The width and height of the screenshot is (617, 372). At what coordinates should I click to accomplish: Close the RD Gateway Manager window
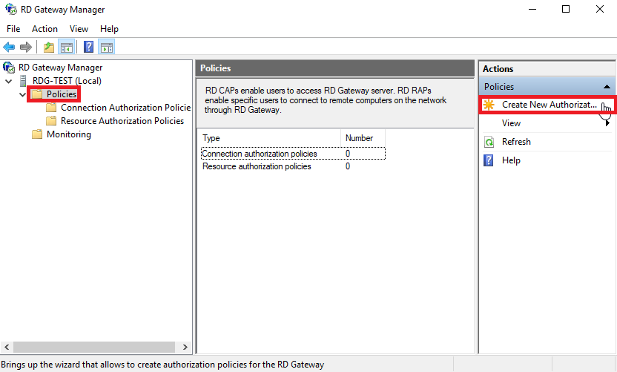point(600,9)
